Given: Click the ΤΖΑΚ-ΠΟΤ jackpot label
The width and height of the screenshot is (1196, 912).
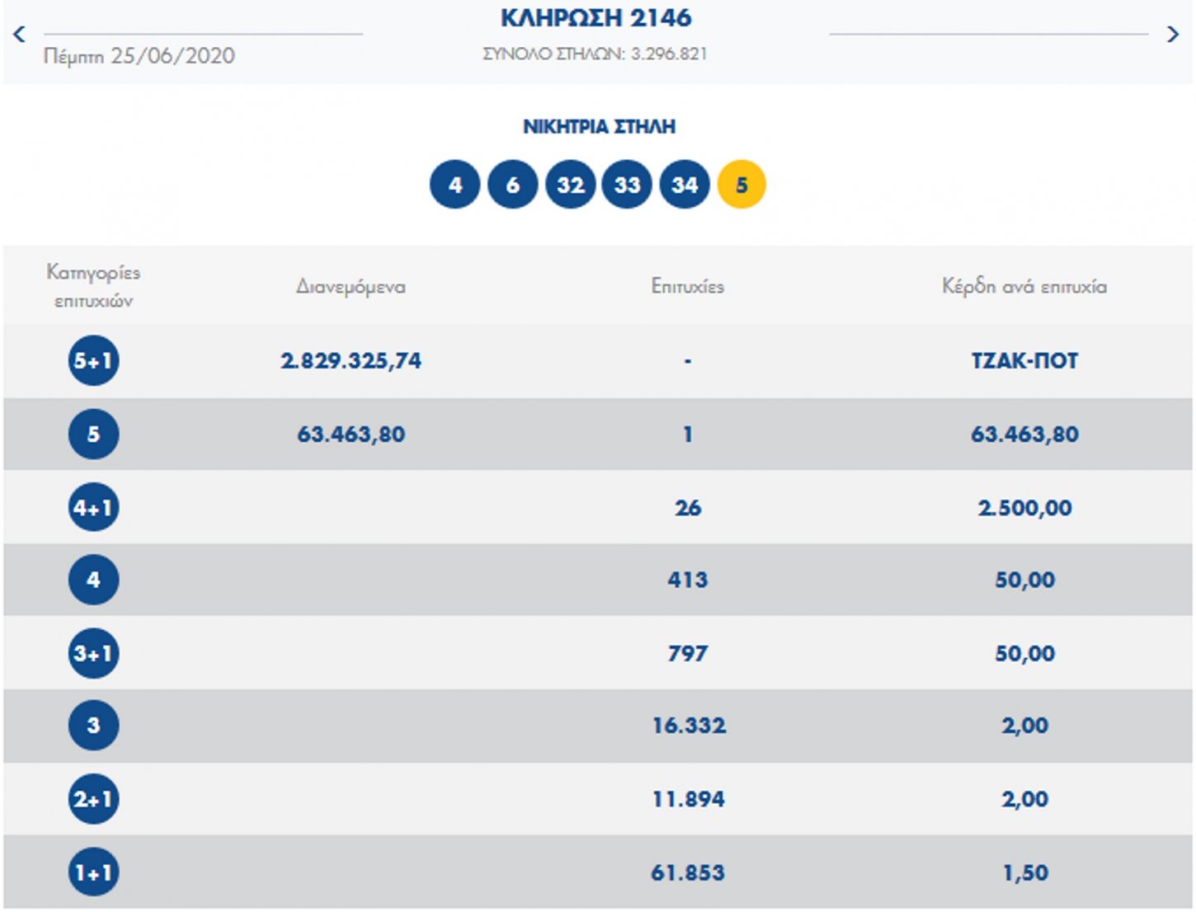Looking at the screenshot, I should (x=1024, y=361).
